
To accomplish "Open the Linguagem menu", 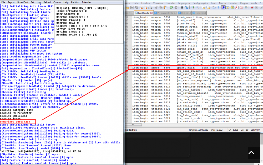I will [x=184, y=3].
